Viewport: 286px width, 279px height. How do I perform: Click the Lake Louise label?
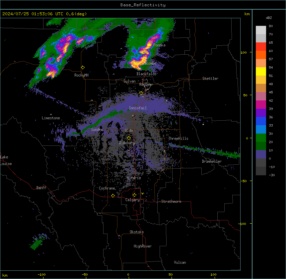click(6, 160)
